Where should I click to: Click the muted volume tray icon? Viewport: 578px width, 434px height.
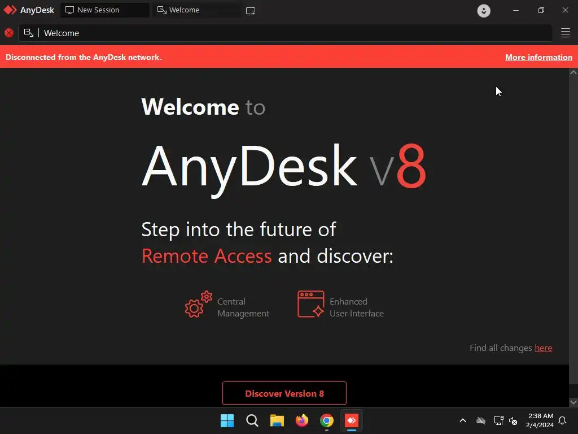point(513,420)
